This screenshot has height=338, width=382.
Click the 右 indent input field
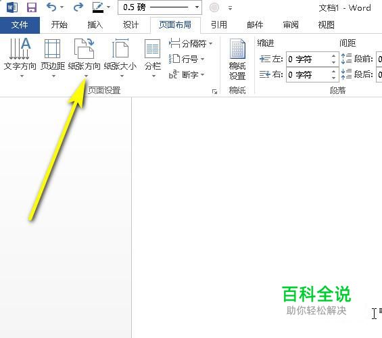coord(308,74)
